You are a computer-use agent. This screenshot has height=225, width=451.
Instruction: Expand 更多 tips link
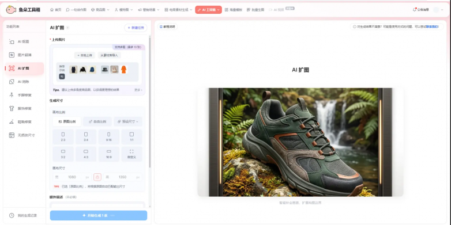(x=138, y=90)
